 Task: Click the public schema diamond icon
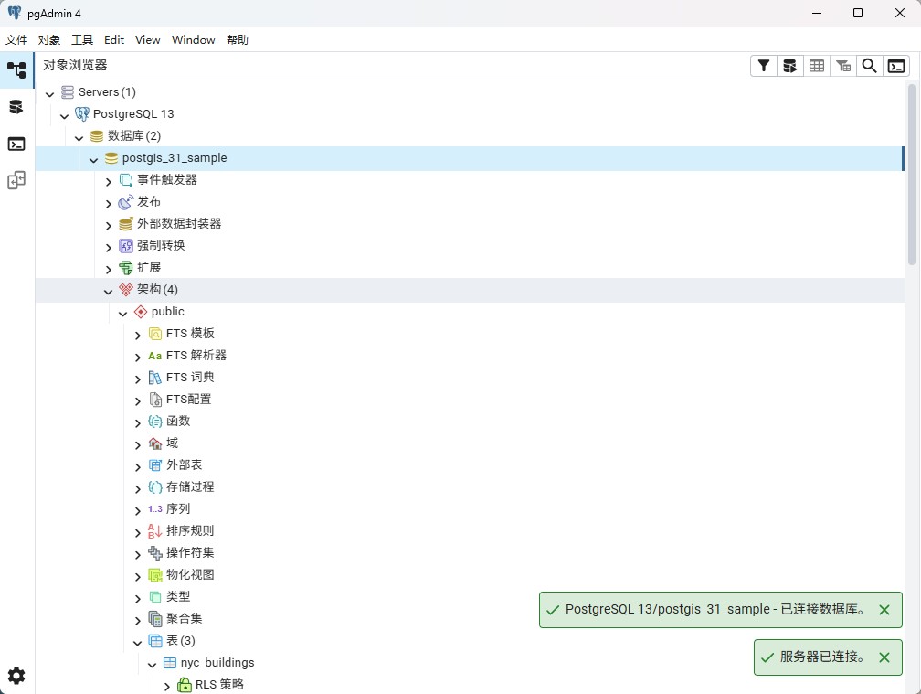141,312
